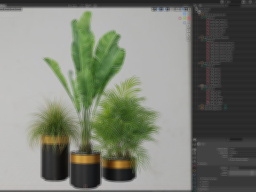Open the viewport Select menu
The width and height of the screenshot is (256, 192).
tap(7, 9)
